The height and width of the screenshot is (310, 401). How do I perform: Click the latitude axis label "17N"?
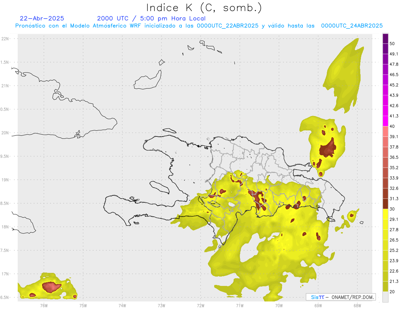5,274
